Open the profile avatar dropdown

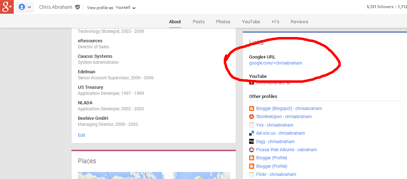point(25,7)
